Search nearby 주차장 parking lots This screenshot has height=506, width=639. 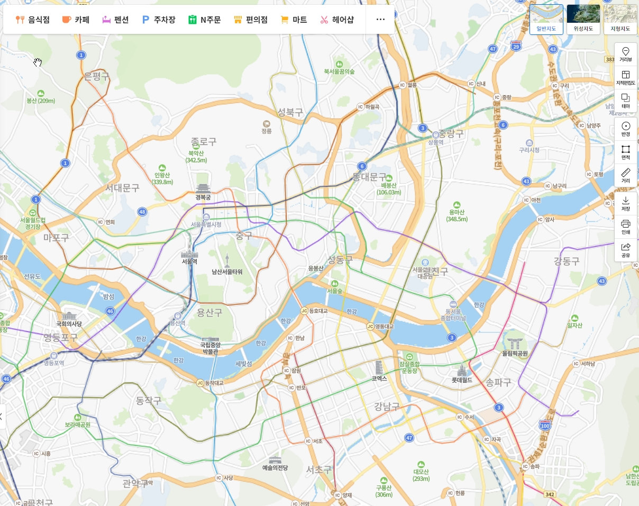click(x=159, y=20)
